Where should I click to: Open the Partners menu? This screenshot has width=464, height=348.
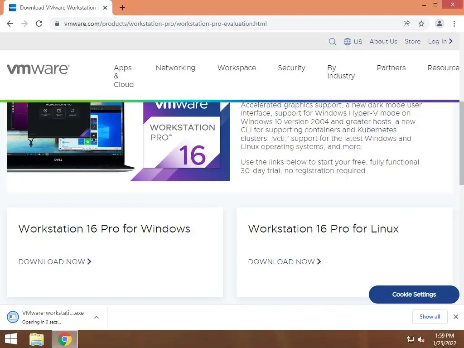pyautogui.click(x=391, y=68)
